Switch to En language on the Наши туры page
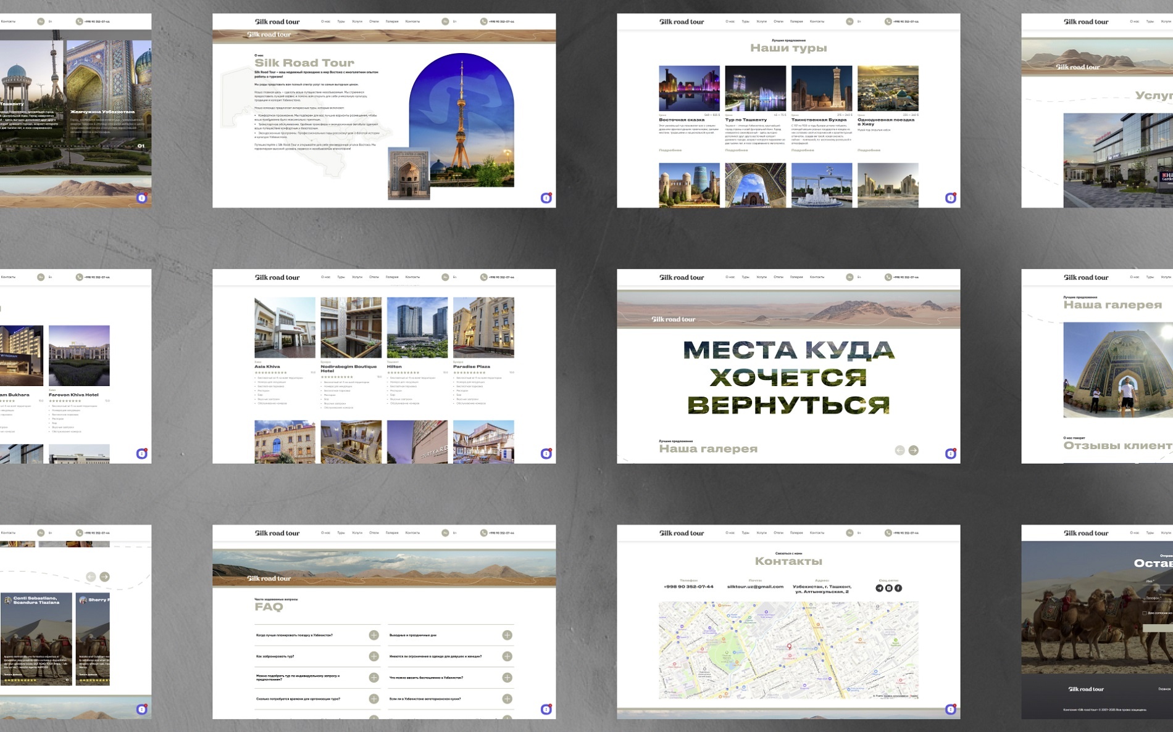 tap(859, 22)
